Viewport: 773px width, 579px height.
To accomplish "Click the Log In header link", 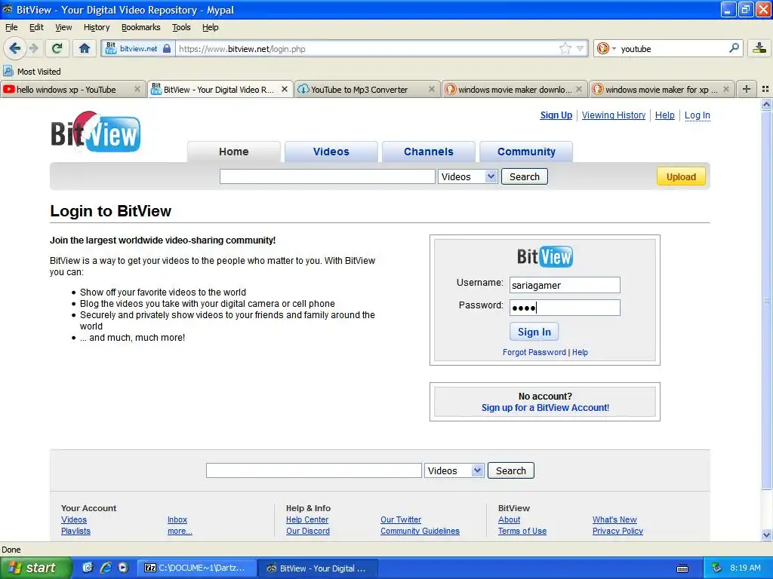I will point(697,115).
